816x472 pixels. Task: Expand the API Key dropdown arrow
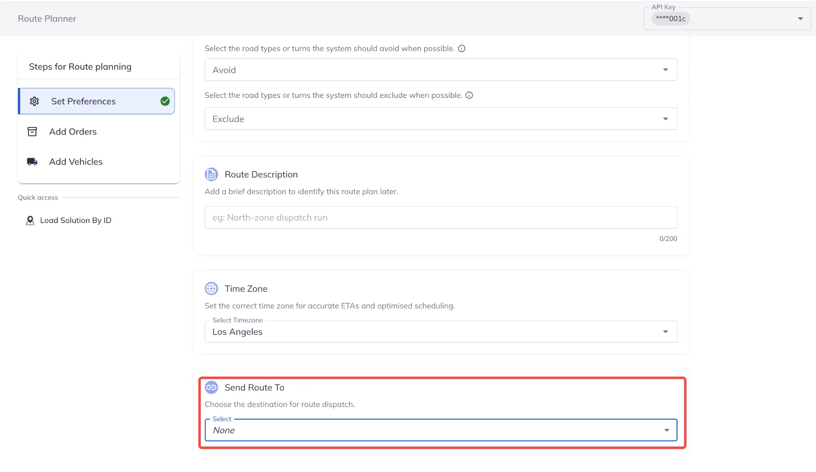click(x=800, y=19)
